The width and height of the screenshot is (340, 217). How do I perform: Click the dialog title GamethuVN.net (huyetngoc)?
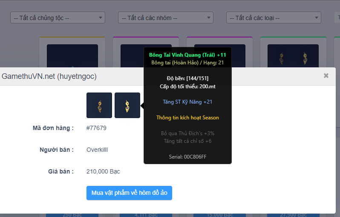pyautogui.click(x=49, y=76)
